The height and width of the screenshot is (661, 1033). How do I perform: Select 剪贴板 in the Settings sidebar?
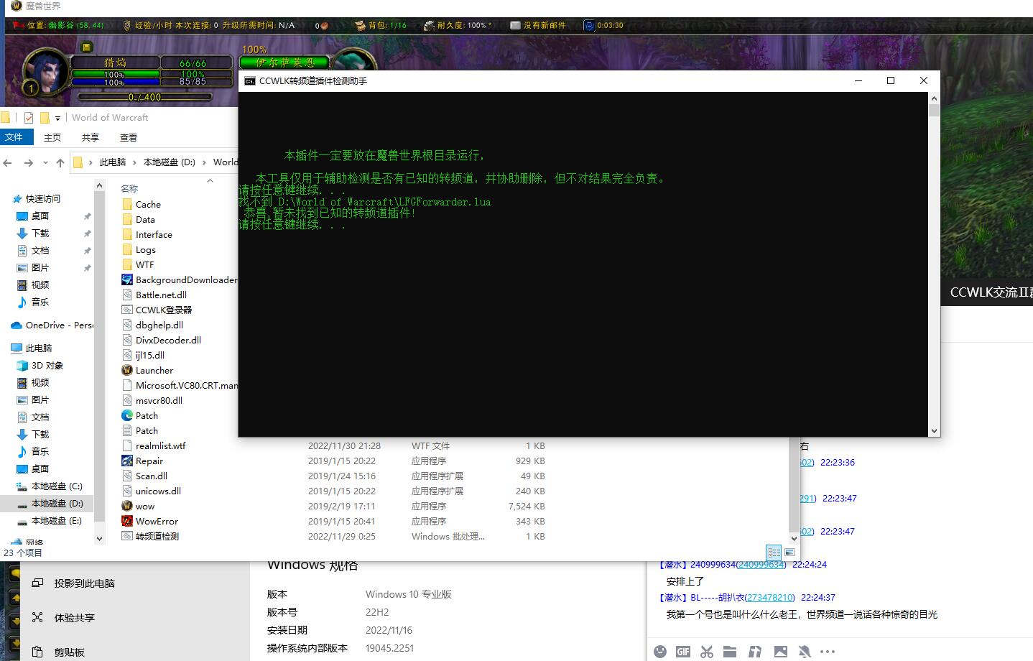point(69,652)
